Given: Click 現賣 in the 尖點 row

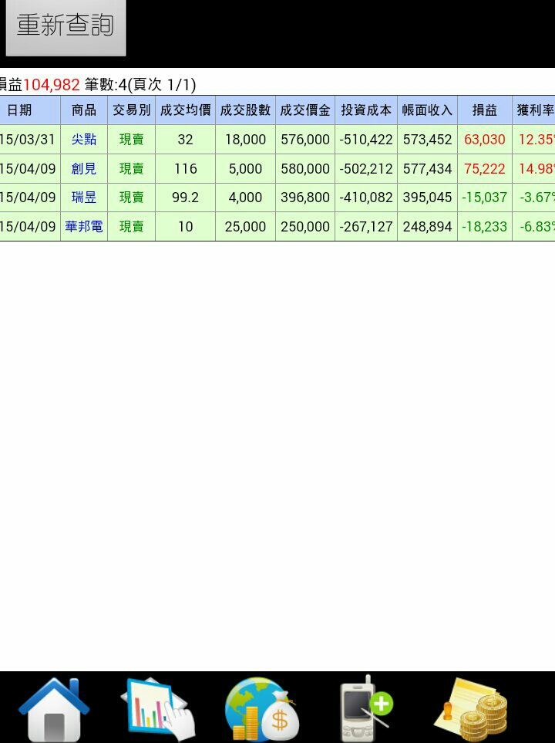Looking at the screenshot, I should [x=131, y=140].
